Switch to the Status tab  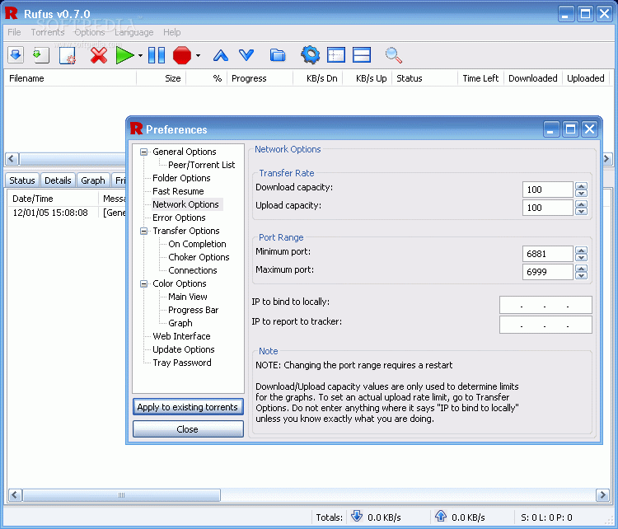(x=22, y=180)
